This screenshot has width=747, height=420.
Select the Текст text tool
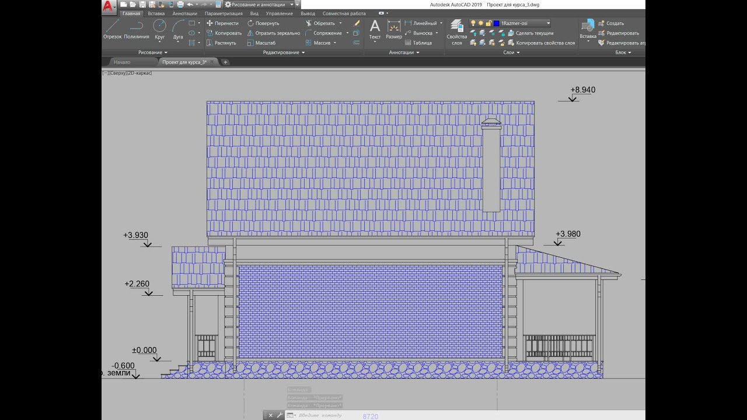point(375,29)
